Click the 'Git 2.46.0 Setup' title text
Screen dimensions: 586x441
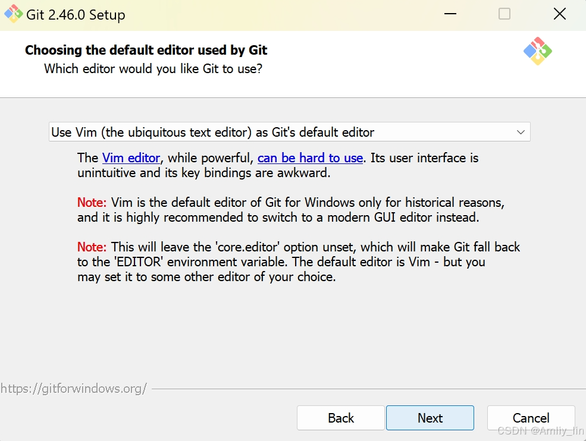pyautogui.click(x=76, y=15)
